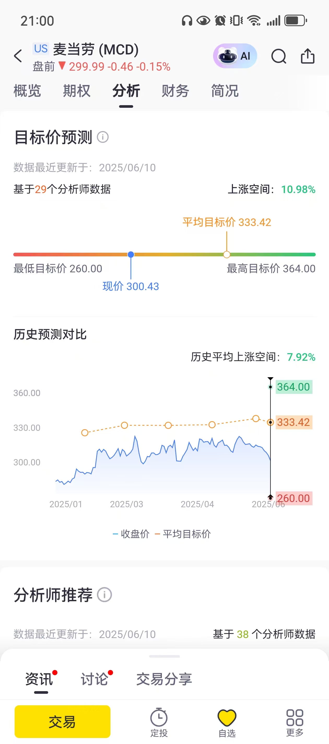Tap the back arrow icon

click(18, 56)
